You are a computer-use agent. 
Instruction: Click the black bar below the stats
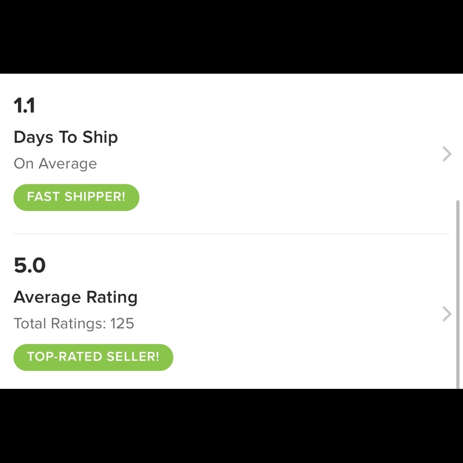[231, 426]
